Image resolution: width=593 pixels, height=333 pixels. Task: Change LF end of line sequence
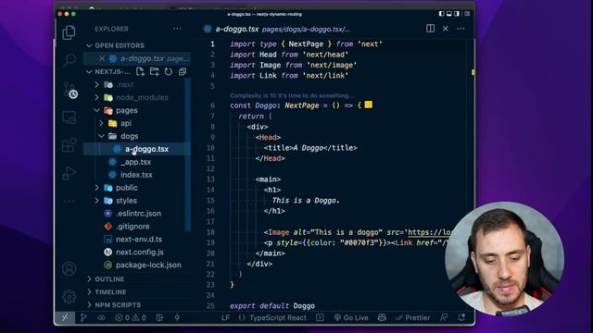click(x=225, y=317)
